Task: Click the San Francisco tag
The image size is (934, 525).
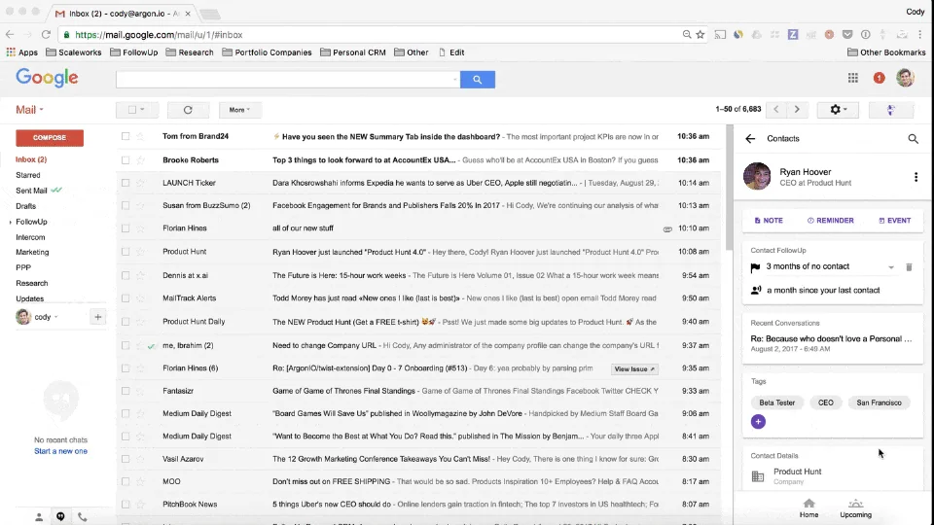Action: 879,402
